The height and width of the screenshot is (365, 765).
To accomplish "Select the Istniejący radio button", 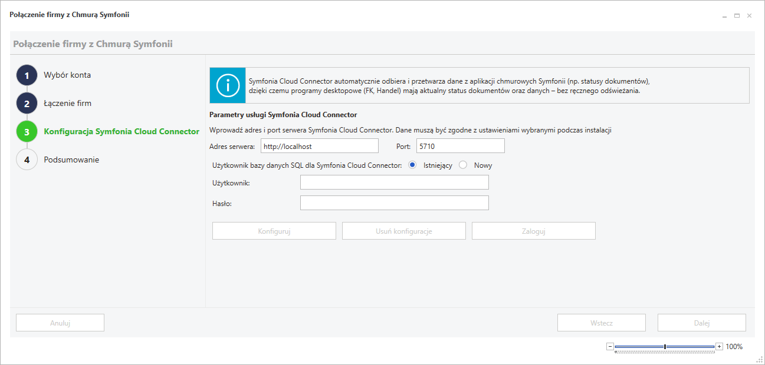I will (x=412, y=165).
